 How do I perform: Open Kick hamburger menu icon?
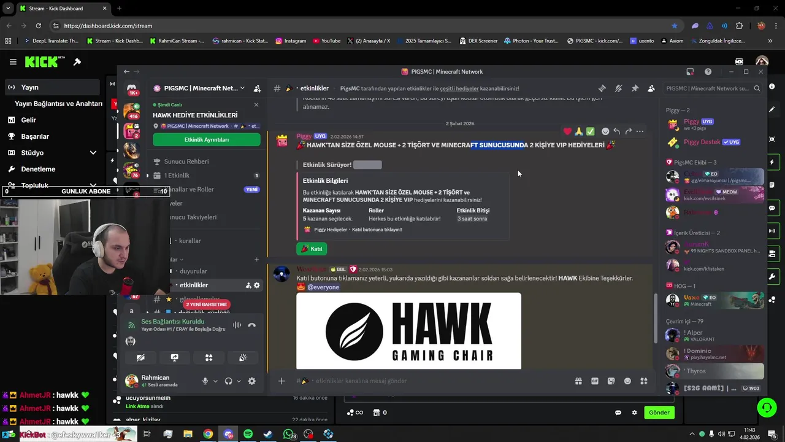(13, 62)
